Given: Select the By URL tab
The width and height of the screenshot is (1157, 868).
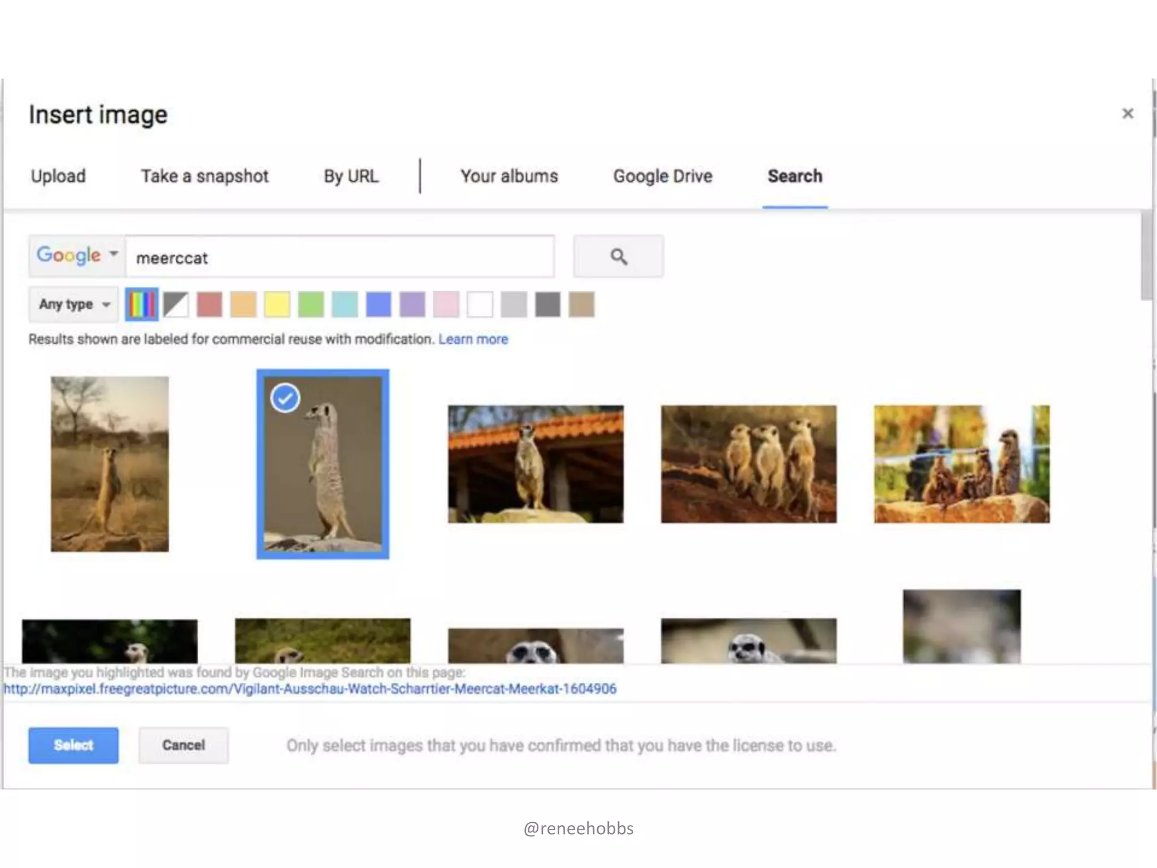Looking at the screenshot, I should [351, 176].
